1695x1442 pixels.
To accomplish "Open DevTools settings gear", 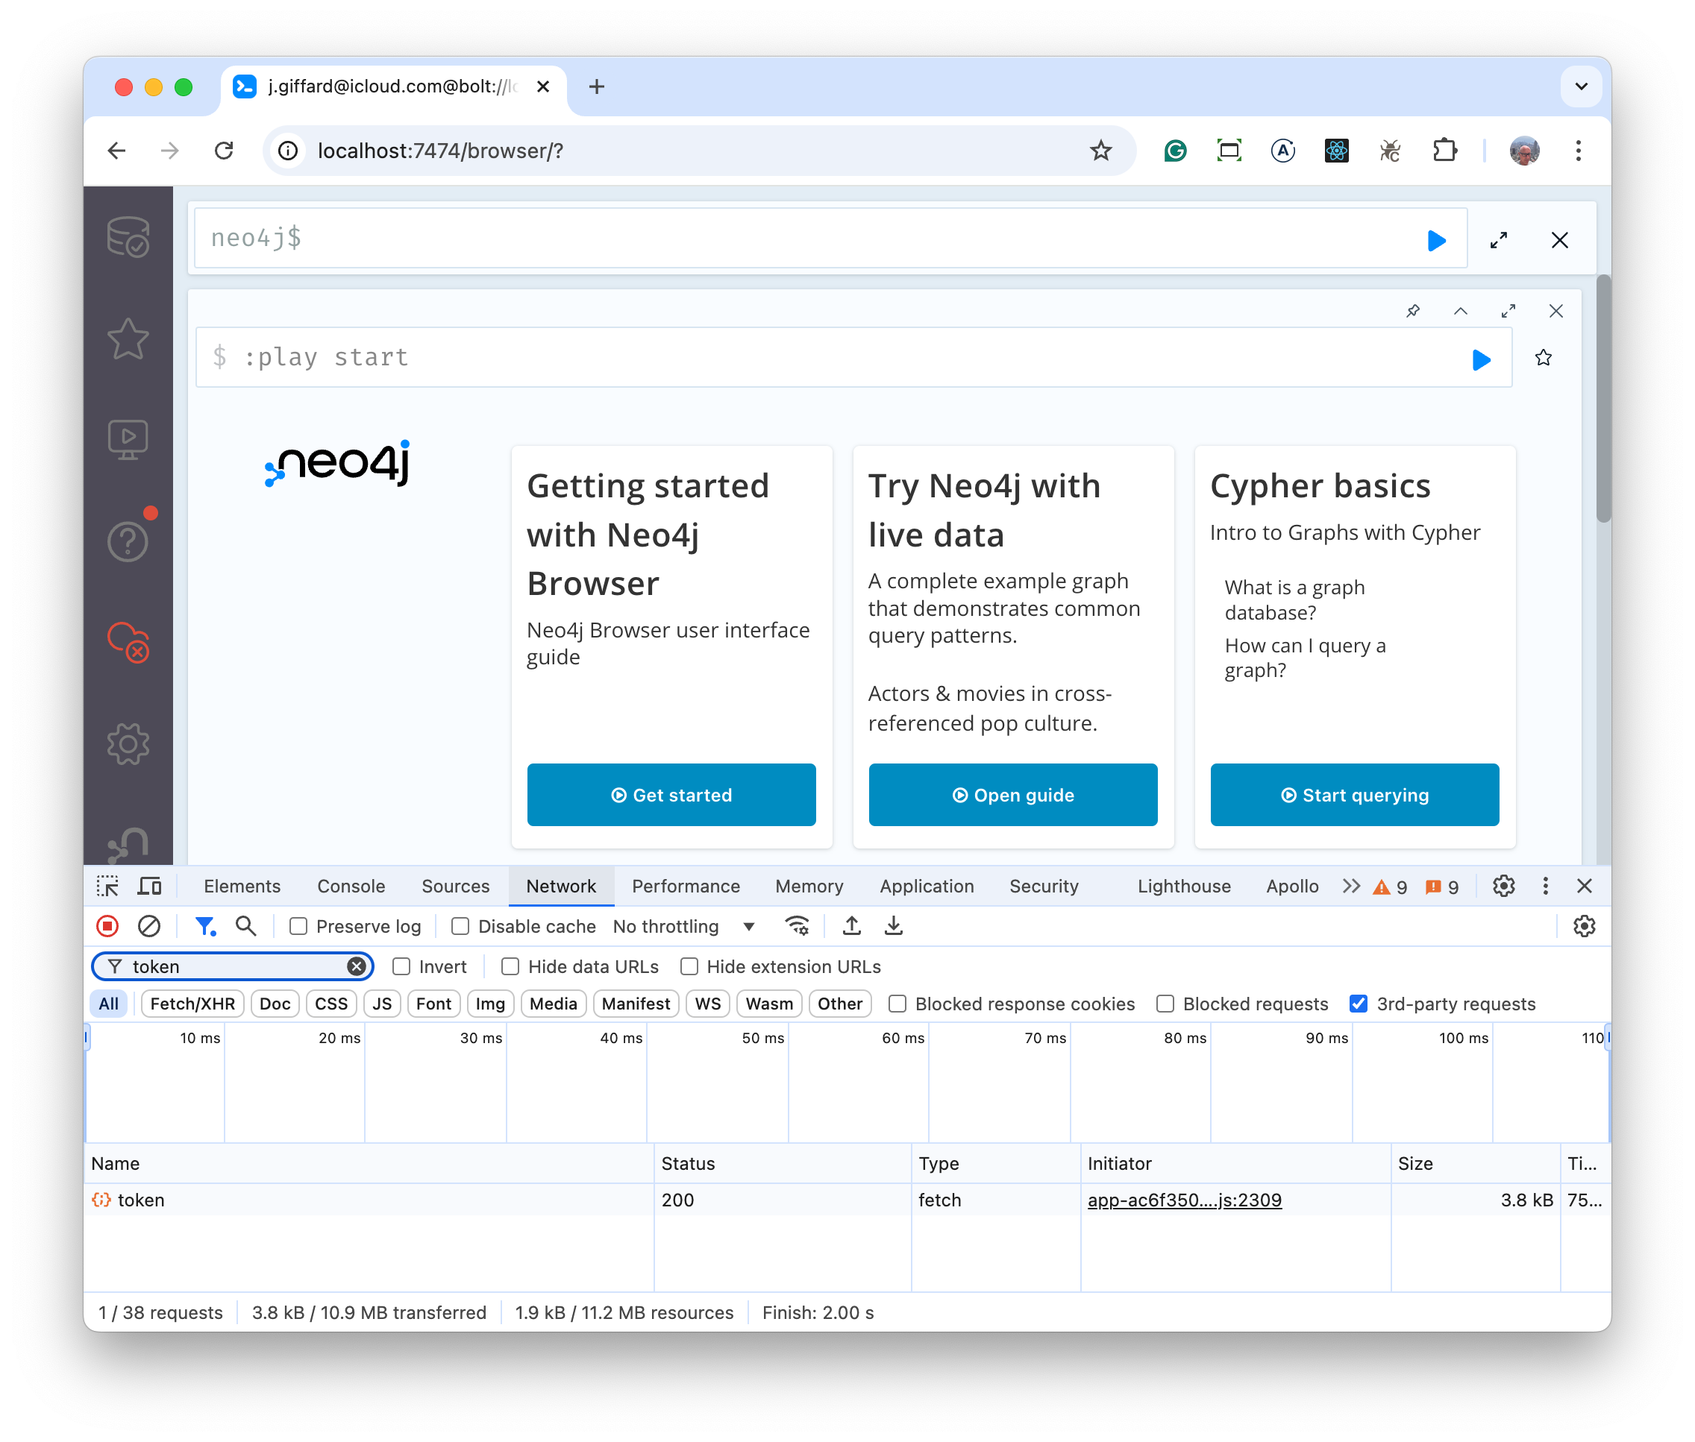I will tap(1503, 886).
